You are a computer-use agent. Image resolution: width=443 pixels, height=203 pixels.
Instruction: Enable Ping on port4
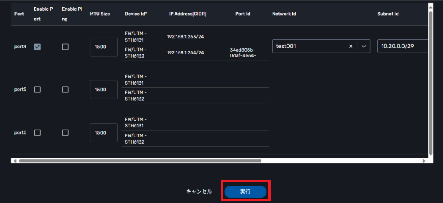pos(65,47)
